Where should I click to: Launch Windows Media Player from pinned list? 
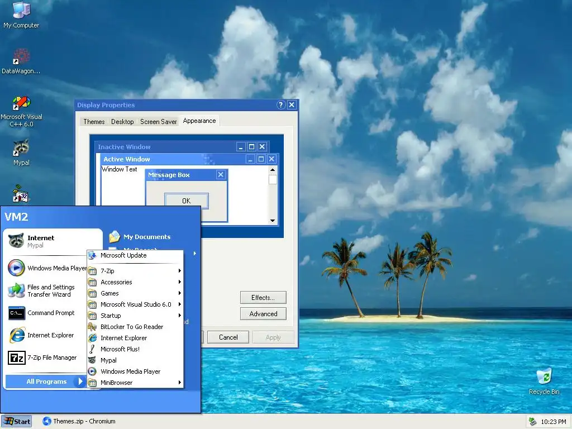(x=47, y=268)
